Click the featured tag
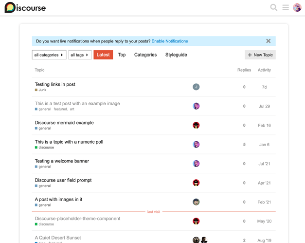This screenshot has width=305, height=243. pos(60,109)
